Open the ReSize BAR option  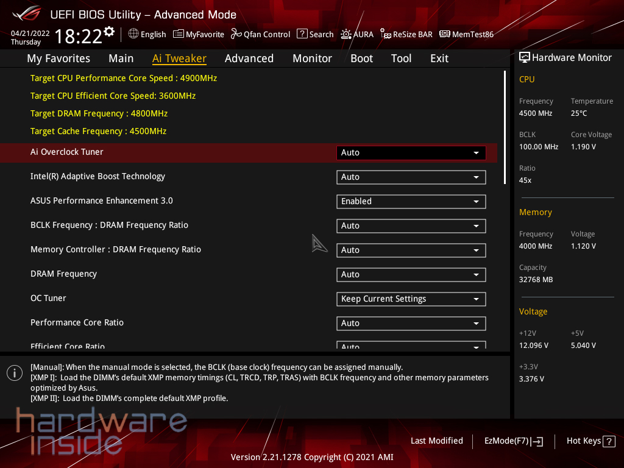pos(406,34)
